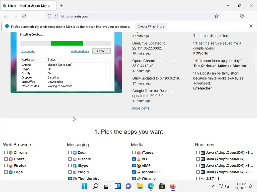Screen dimensions: 257x192
Task: Click the iTunes app icon
Action: (139, 153)
